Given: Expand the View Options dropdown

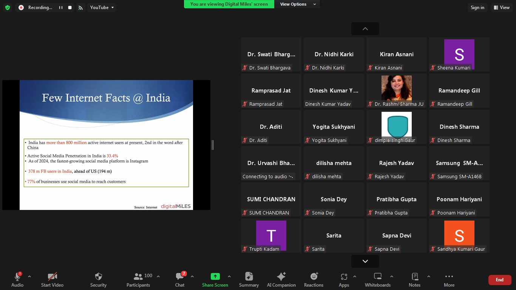Looking at the screenshot, I should point(298,4).
